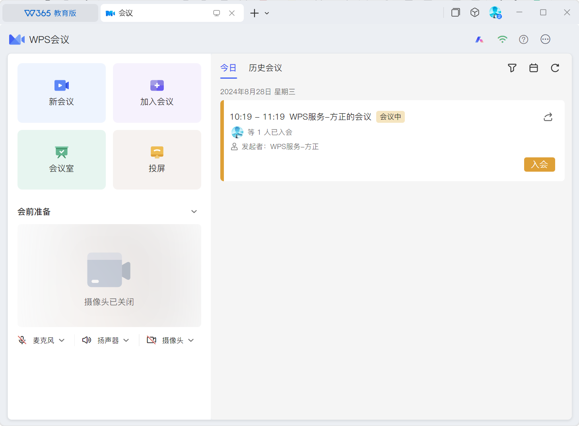The height and width of the screenshot is (426, 579).
Task: Click the 入会 button to join
Action: (x=539, y=165)
